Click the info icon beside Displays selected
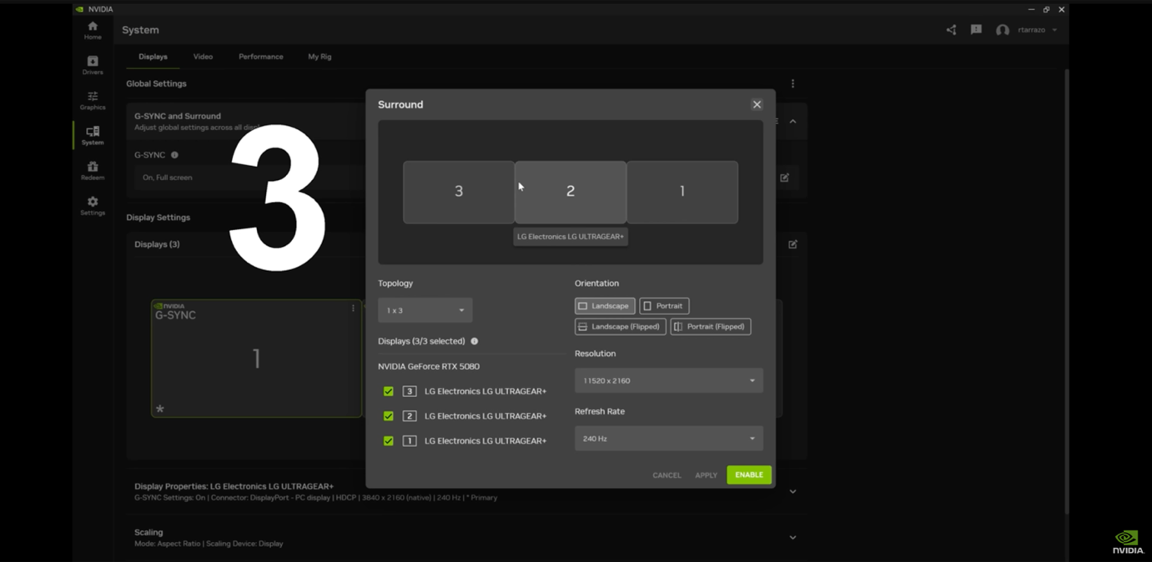This screenshot has width=1152, height=562. click(475, 341)
